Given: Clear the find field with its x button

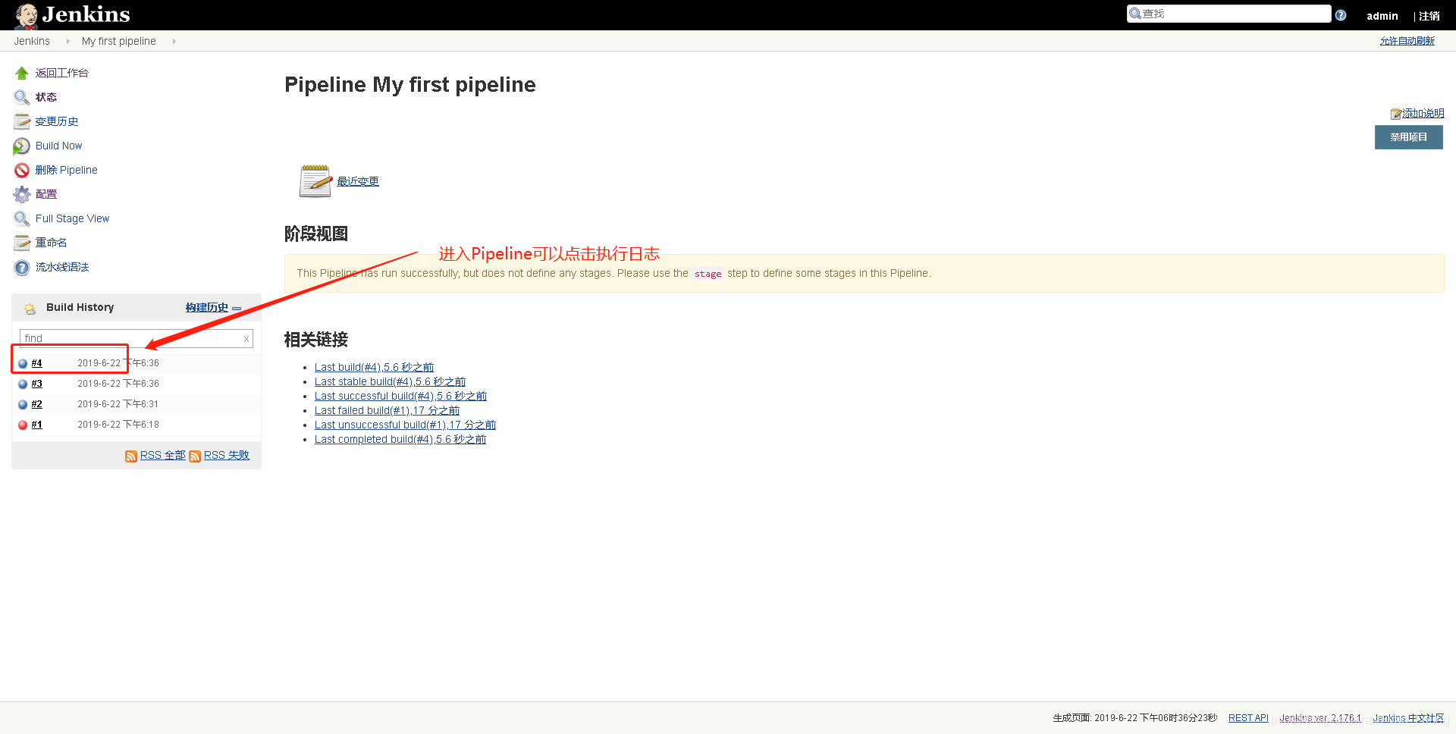Looking at the screenshot, I should [246, 339].
